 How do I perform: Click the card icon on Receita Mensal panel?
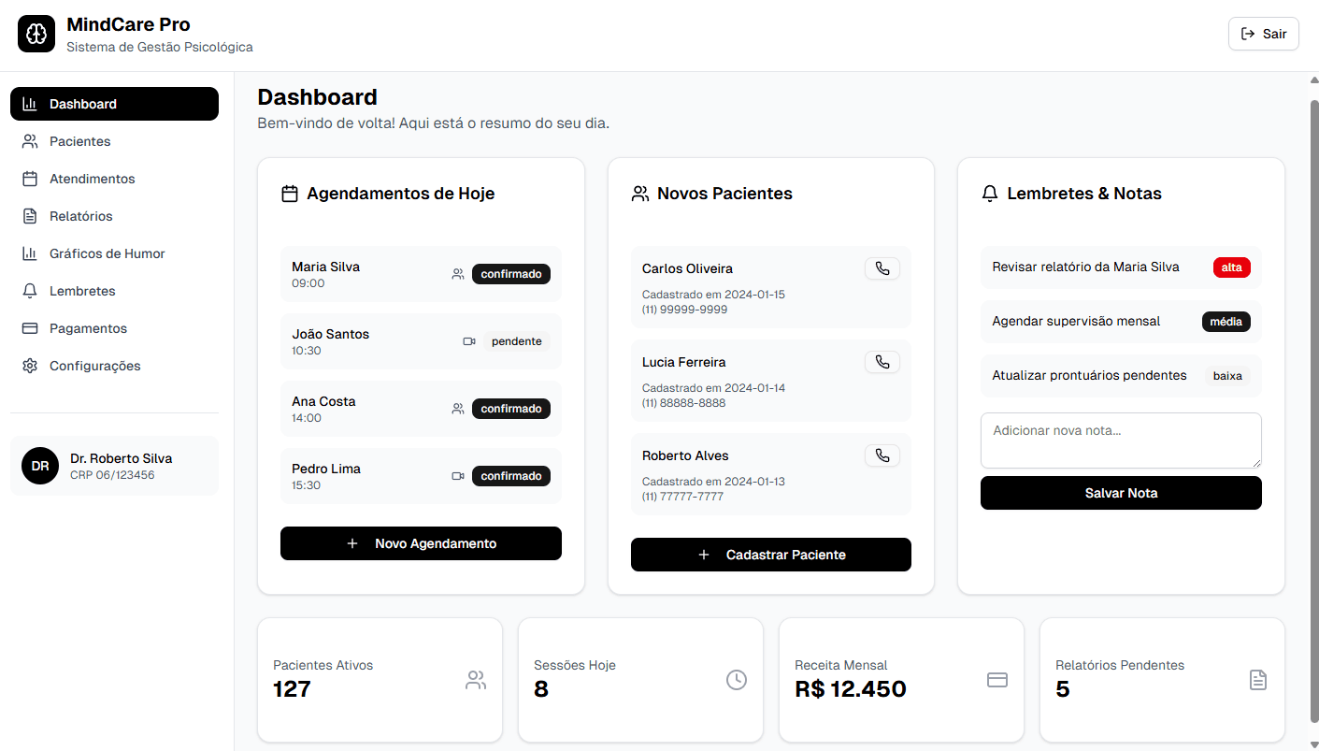click(996, 680)
